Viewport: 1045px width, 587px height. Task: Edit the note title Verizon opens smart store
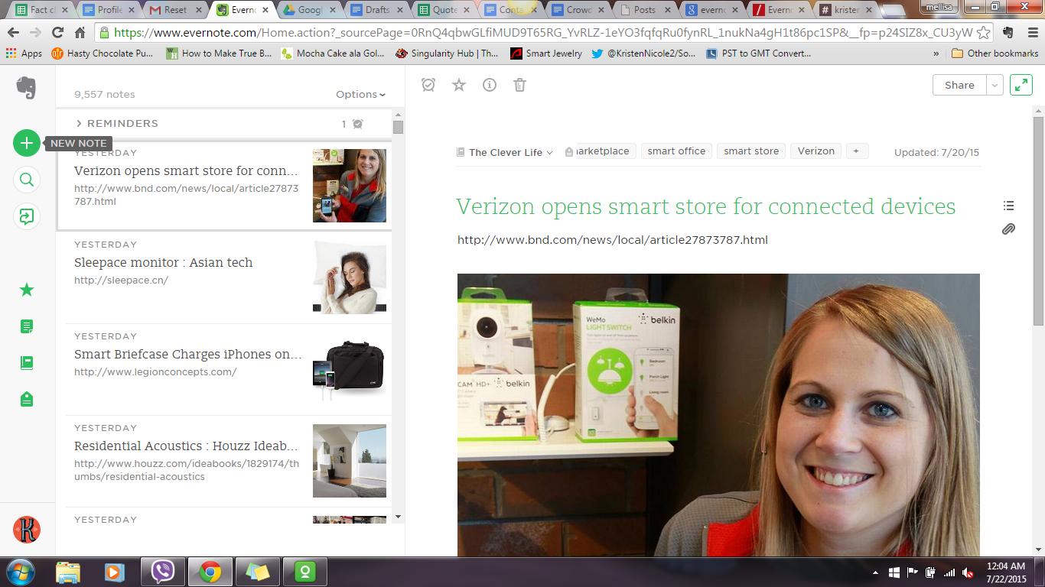[x=706, y=206]
